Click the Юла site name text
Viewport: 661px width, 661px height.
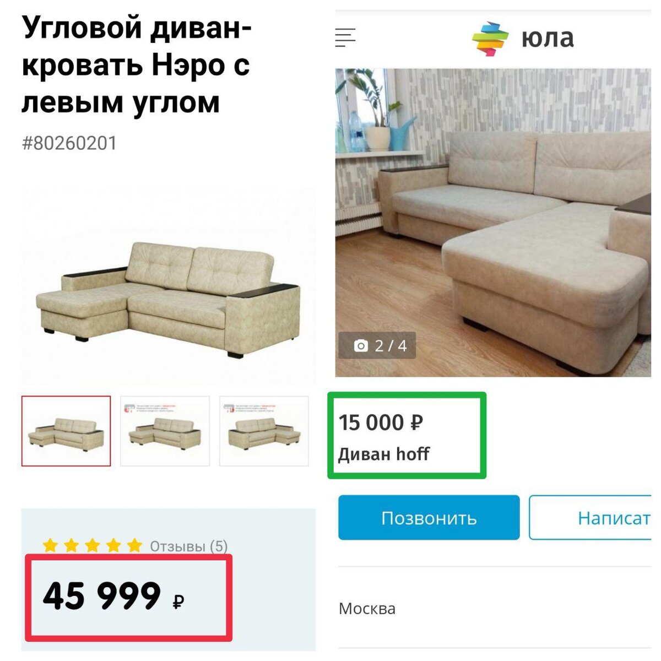coord(548,39)
